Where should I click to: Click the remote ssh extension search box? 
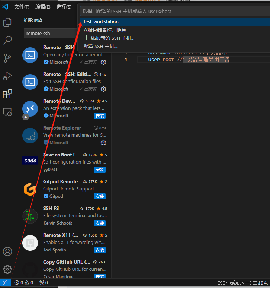(51, 33)
